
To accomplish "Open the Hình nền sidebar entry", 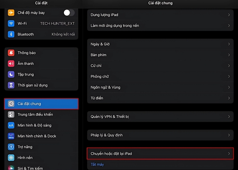I will click(25, 158).
